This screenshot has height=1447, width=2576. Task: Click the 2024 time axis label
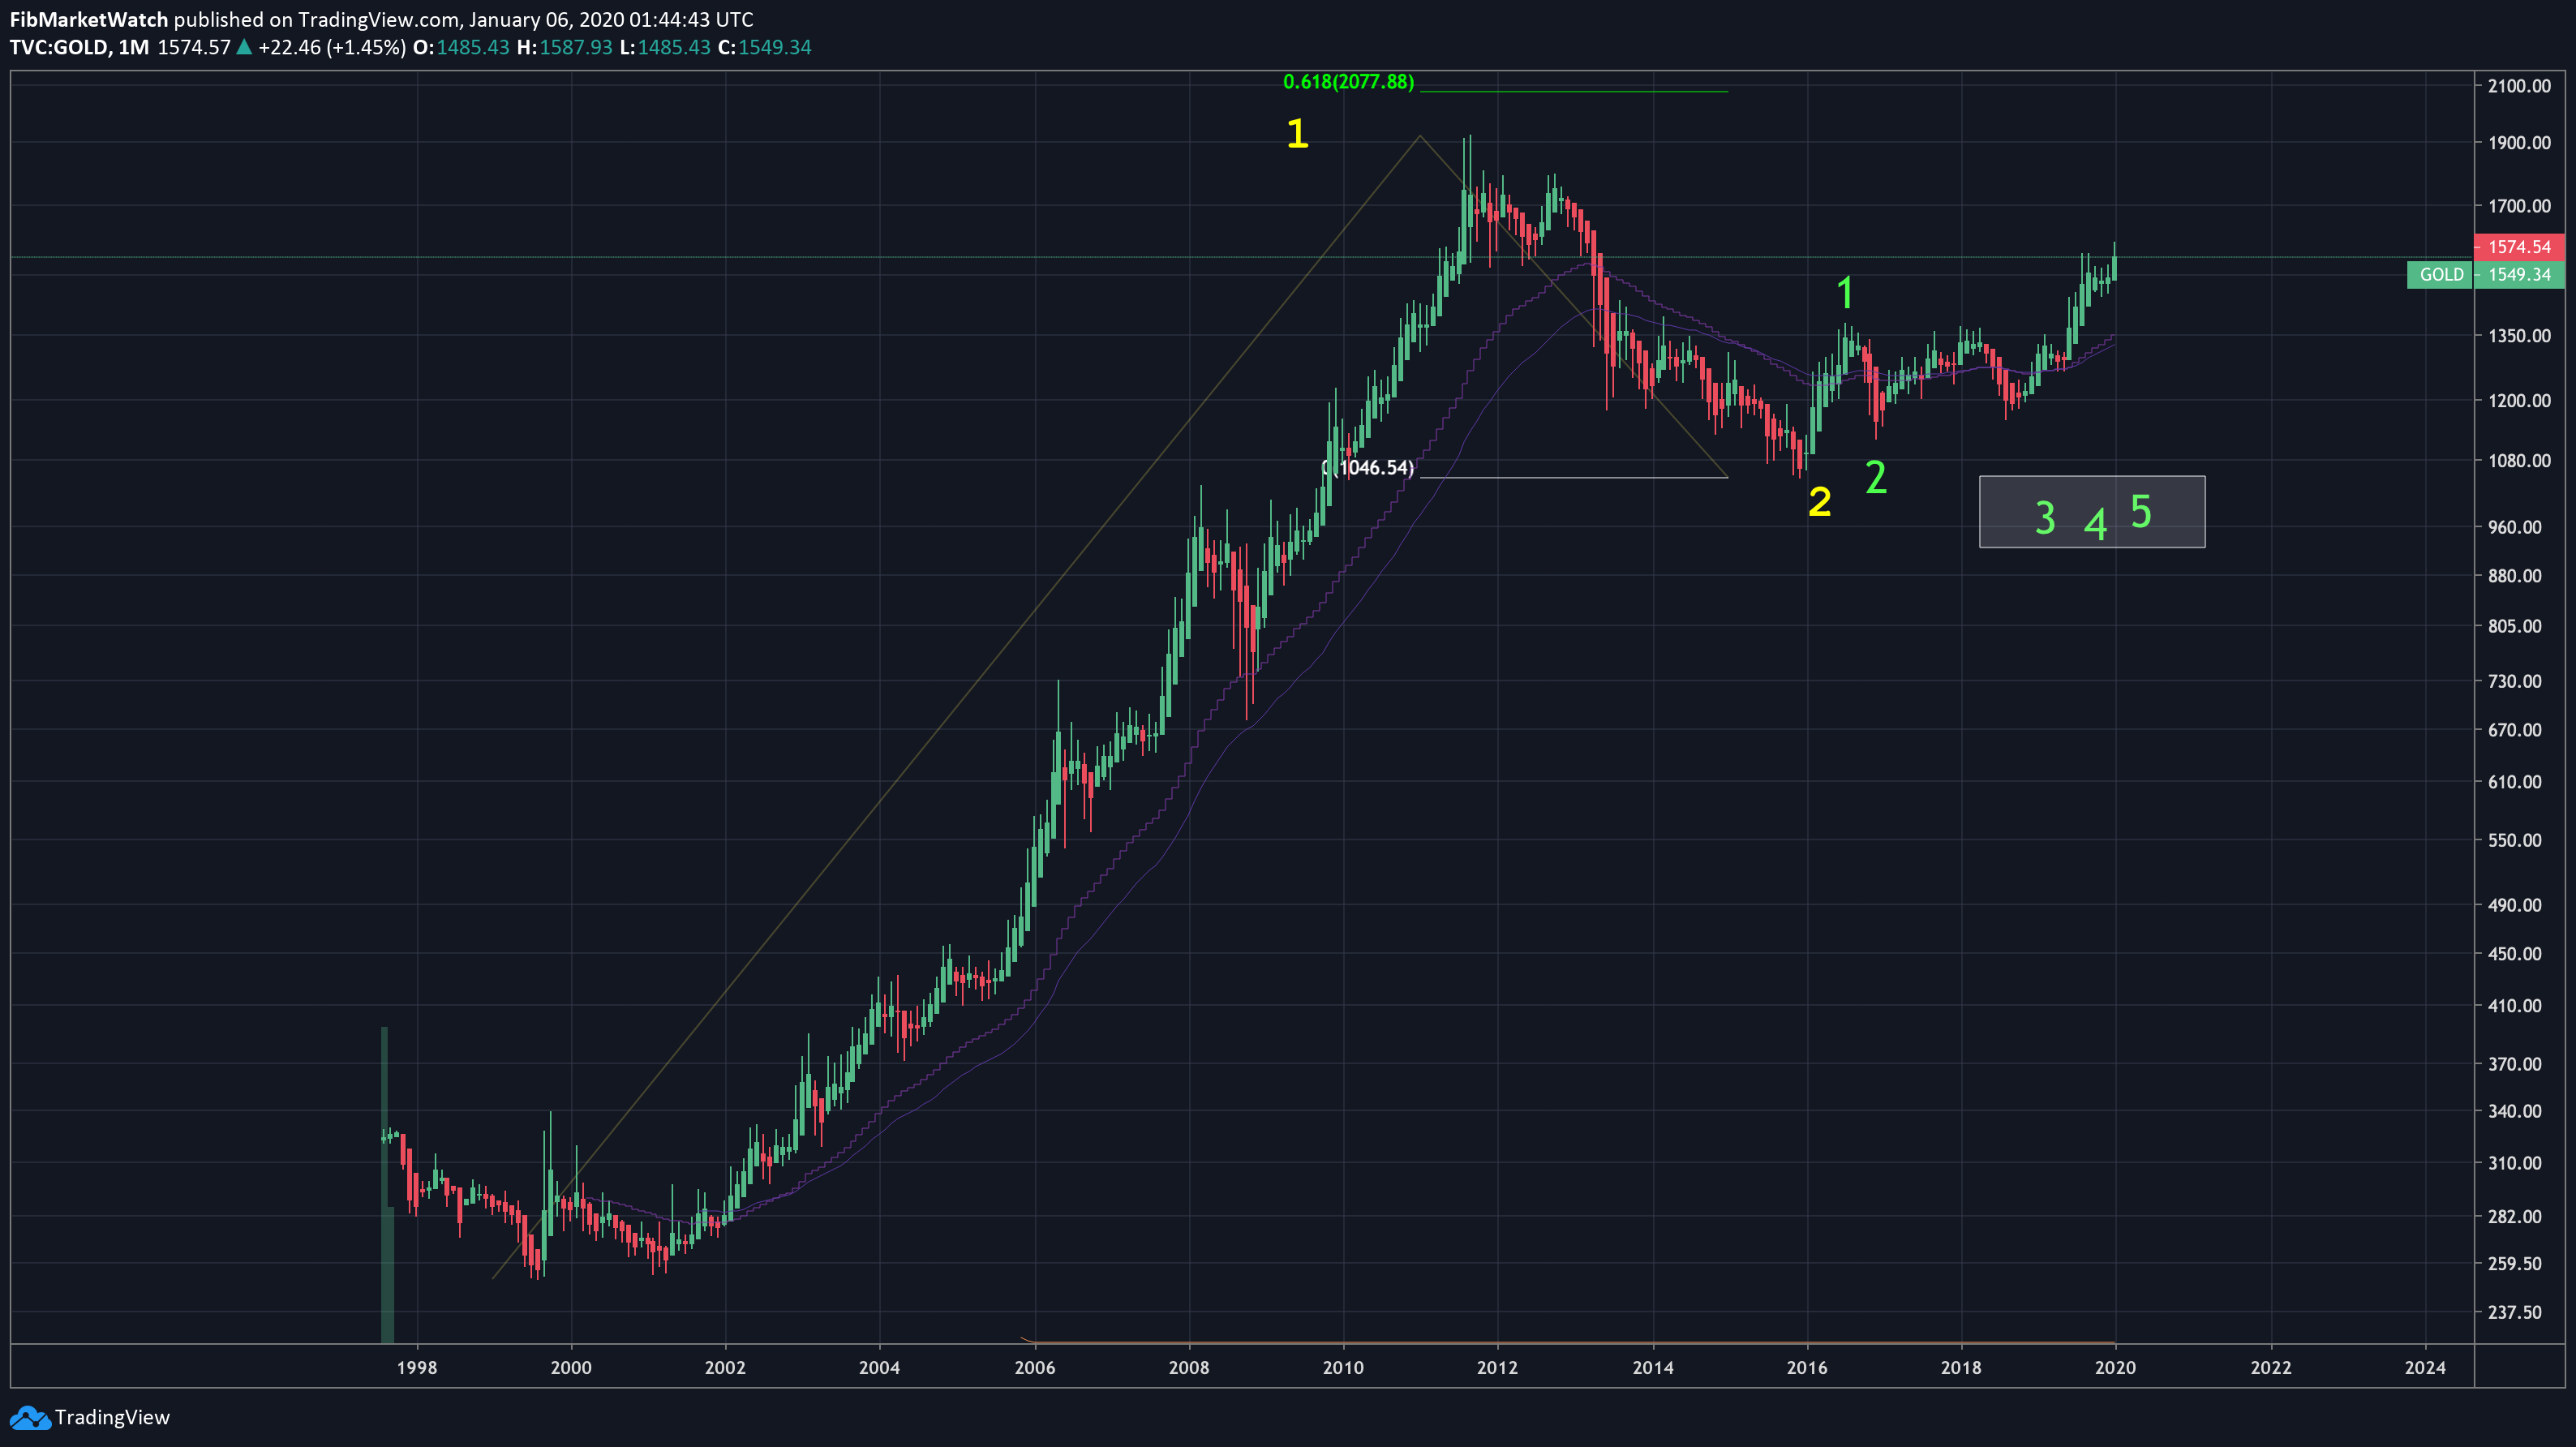tap(2425, 1368)
